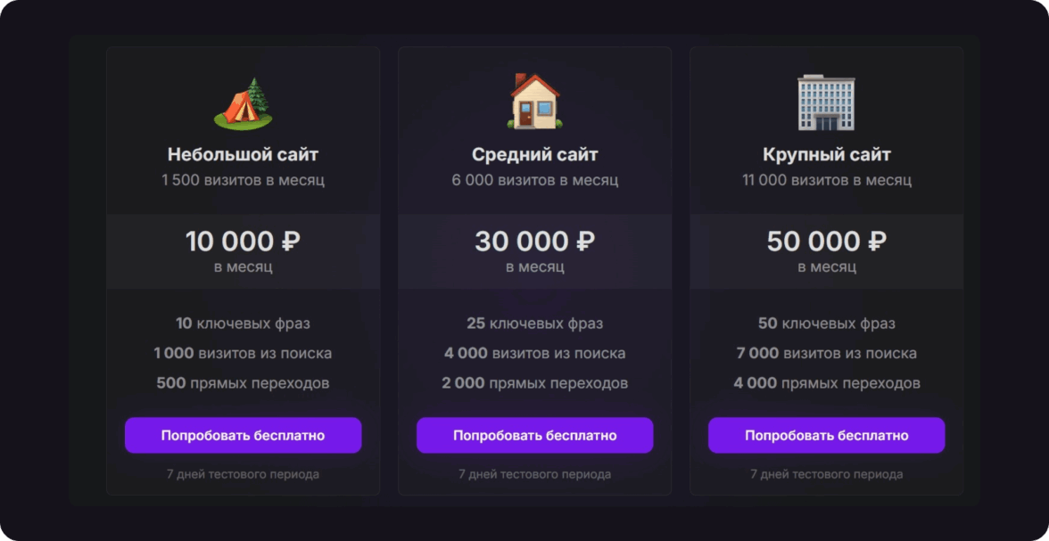Screen dimensions: 1049x541
Task: Select the Небольшой сайт plan title
Action: point(243,154)
